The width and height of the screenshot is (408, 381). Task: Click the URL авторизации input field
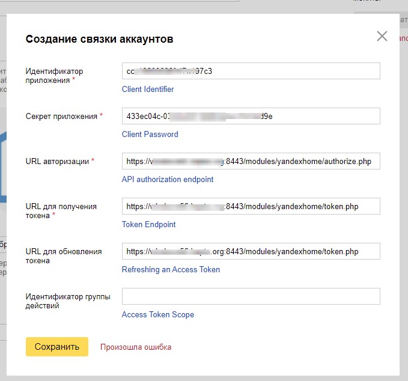pos(251,161)
